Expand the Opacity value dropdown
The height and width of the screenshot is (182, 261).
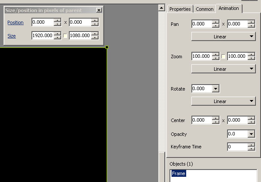252,134
